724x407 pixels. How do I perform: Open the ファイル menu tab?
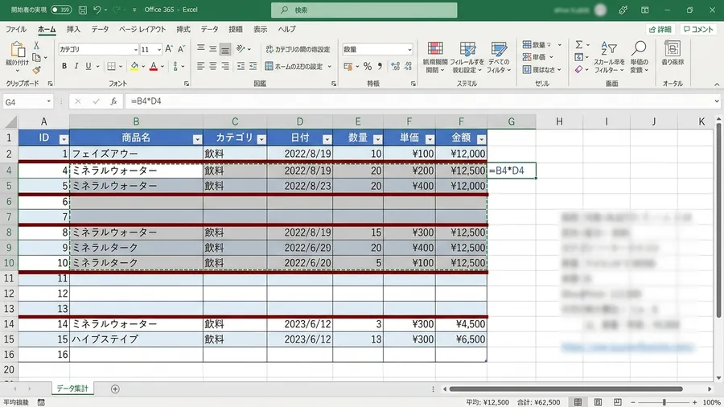pyautogui.click(x=16, y=29)
